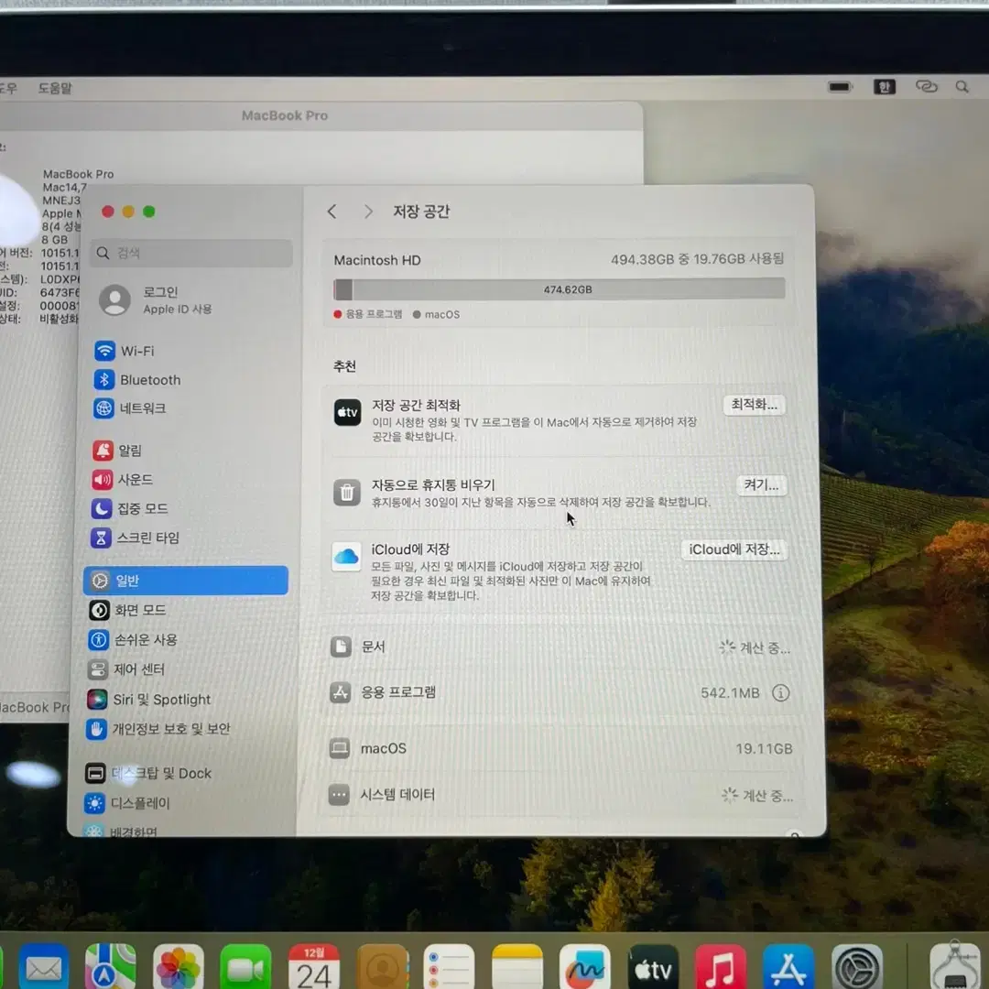Open the Wi-Fi settings icon in sidebar
Image resolution: width=989 pixels, height=989 pixels.
tap(104, 351)
